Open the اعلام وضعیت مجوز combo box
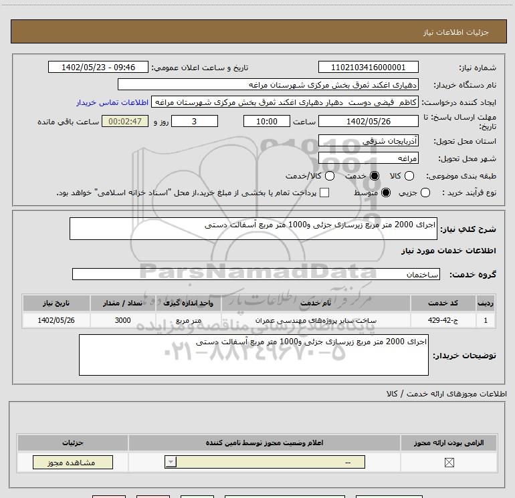 point(265,462)
